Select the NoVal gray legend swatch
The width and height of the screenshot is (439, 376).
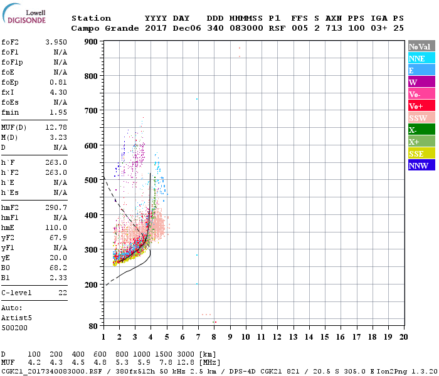[x=421, y=46]
